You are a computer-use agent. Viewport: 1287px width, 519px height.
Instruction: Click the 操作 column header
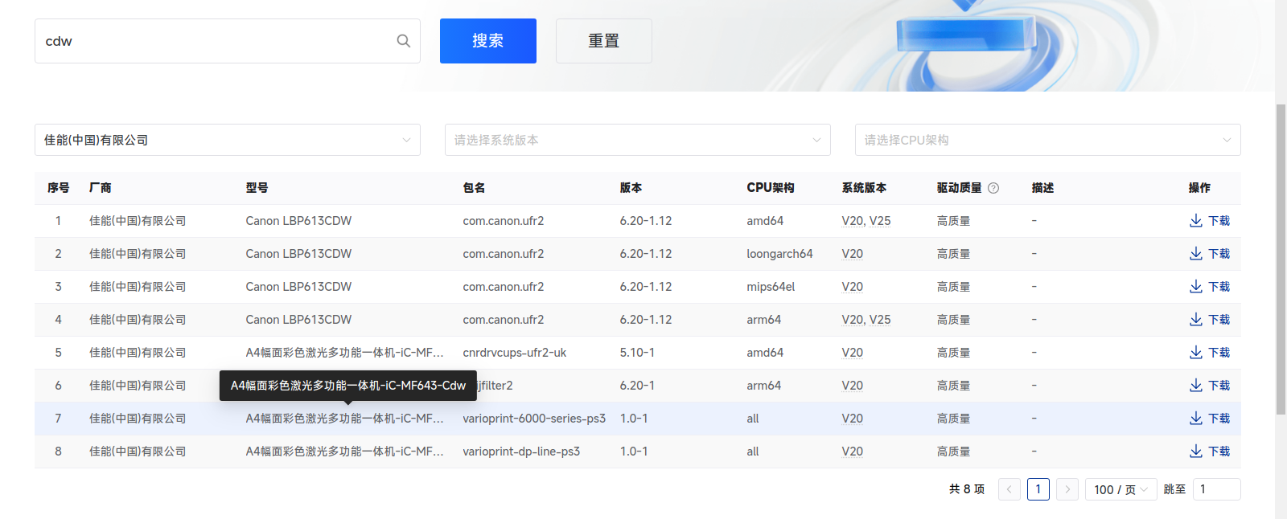[x=1199, y=188]
